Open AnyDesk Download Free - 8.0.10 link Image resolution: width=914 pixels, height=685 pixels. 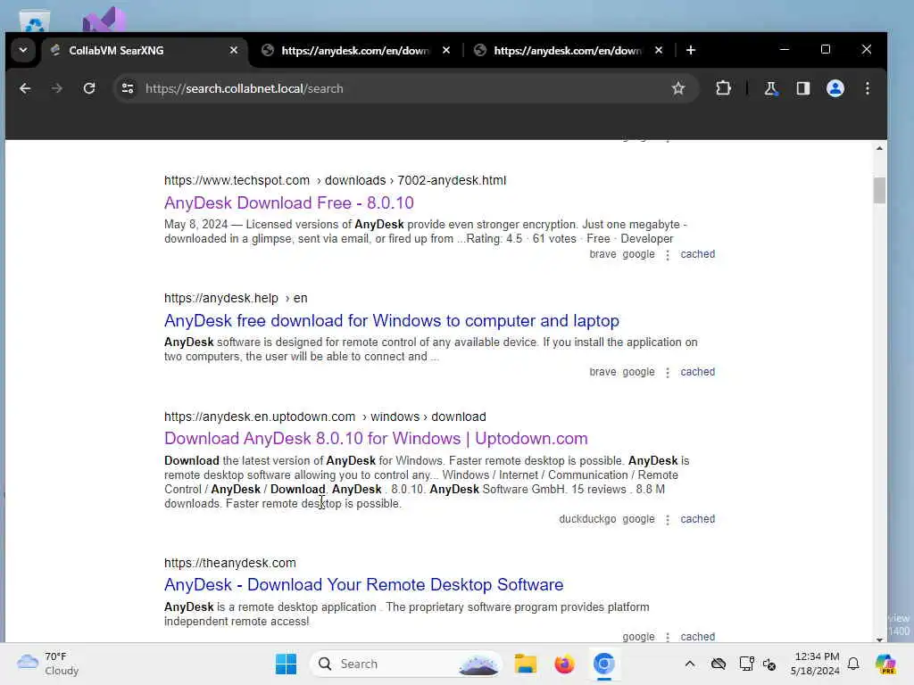(x=289, y=202)
